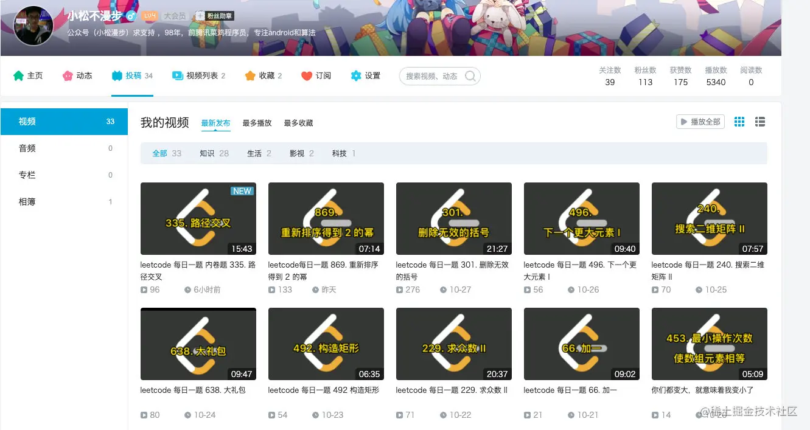This screenshot has height=430, width=810.
Task: Focus the 搜索视频、动态 search field
Action: [x=439, y=76]
